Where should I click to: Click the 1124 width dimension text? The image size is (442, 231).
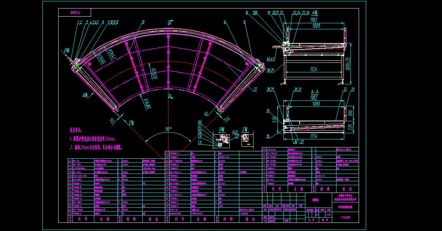tap(313, 70)
